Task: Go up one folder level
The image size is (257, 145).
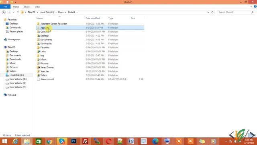Action: [18, 12]
